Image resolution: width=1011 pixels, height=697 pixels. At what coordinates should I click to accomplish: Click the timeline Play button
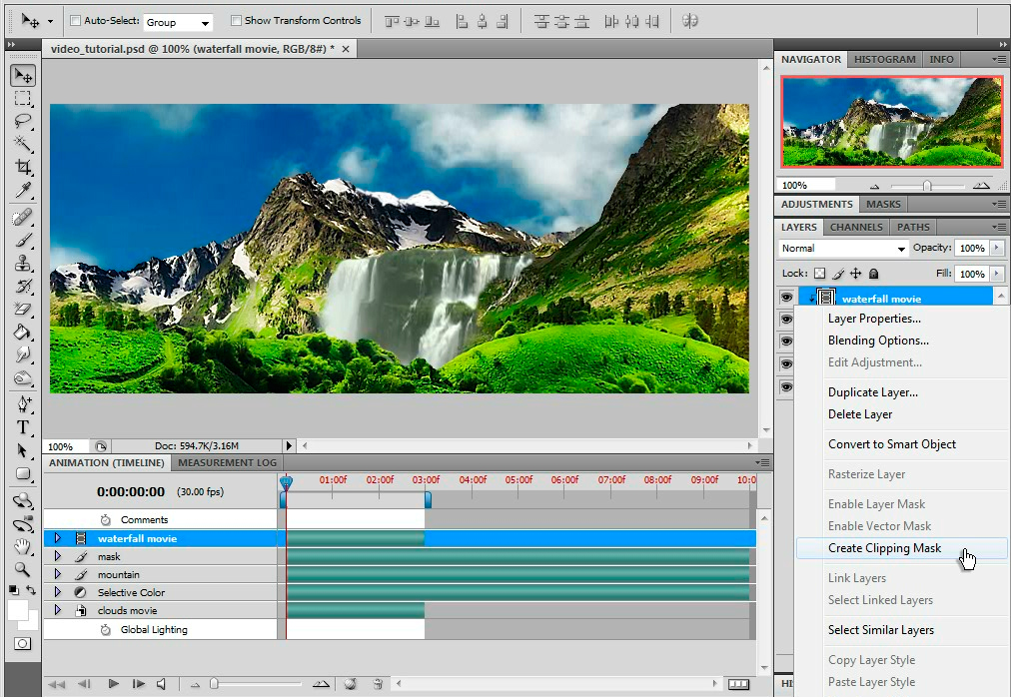pos(114,684)
